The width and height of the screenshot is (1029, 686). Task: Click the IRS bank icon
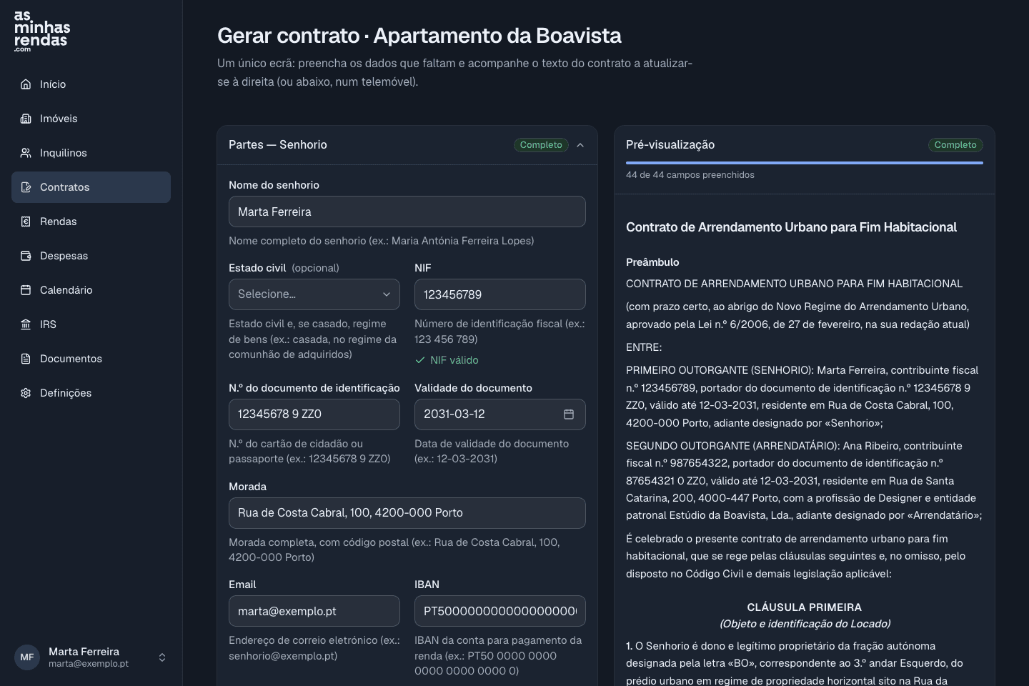coord(26,324)
